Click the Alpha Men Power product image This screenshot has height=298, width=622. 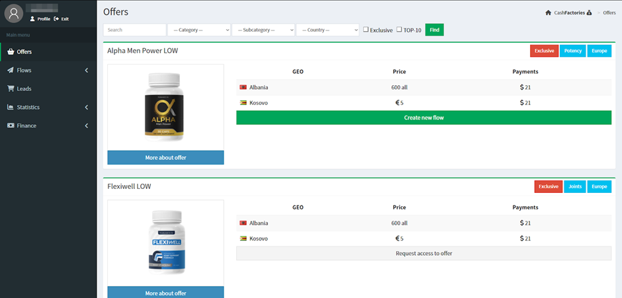(165, 107)
